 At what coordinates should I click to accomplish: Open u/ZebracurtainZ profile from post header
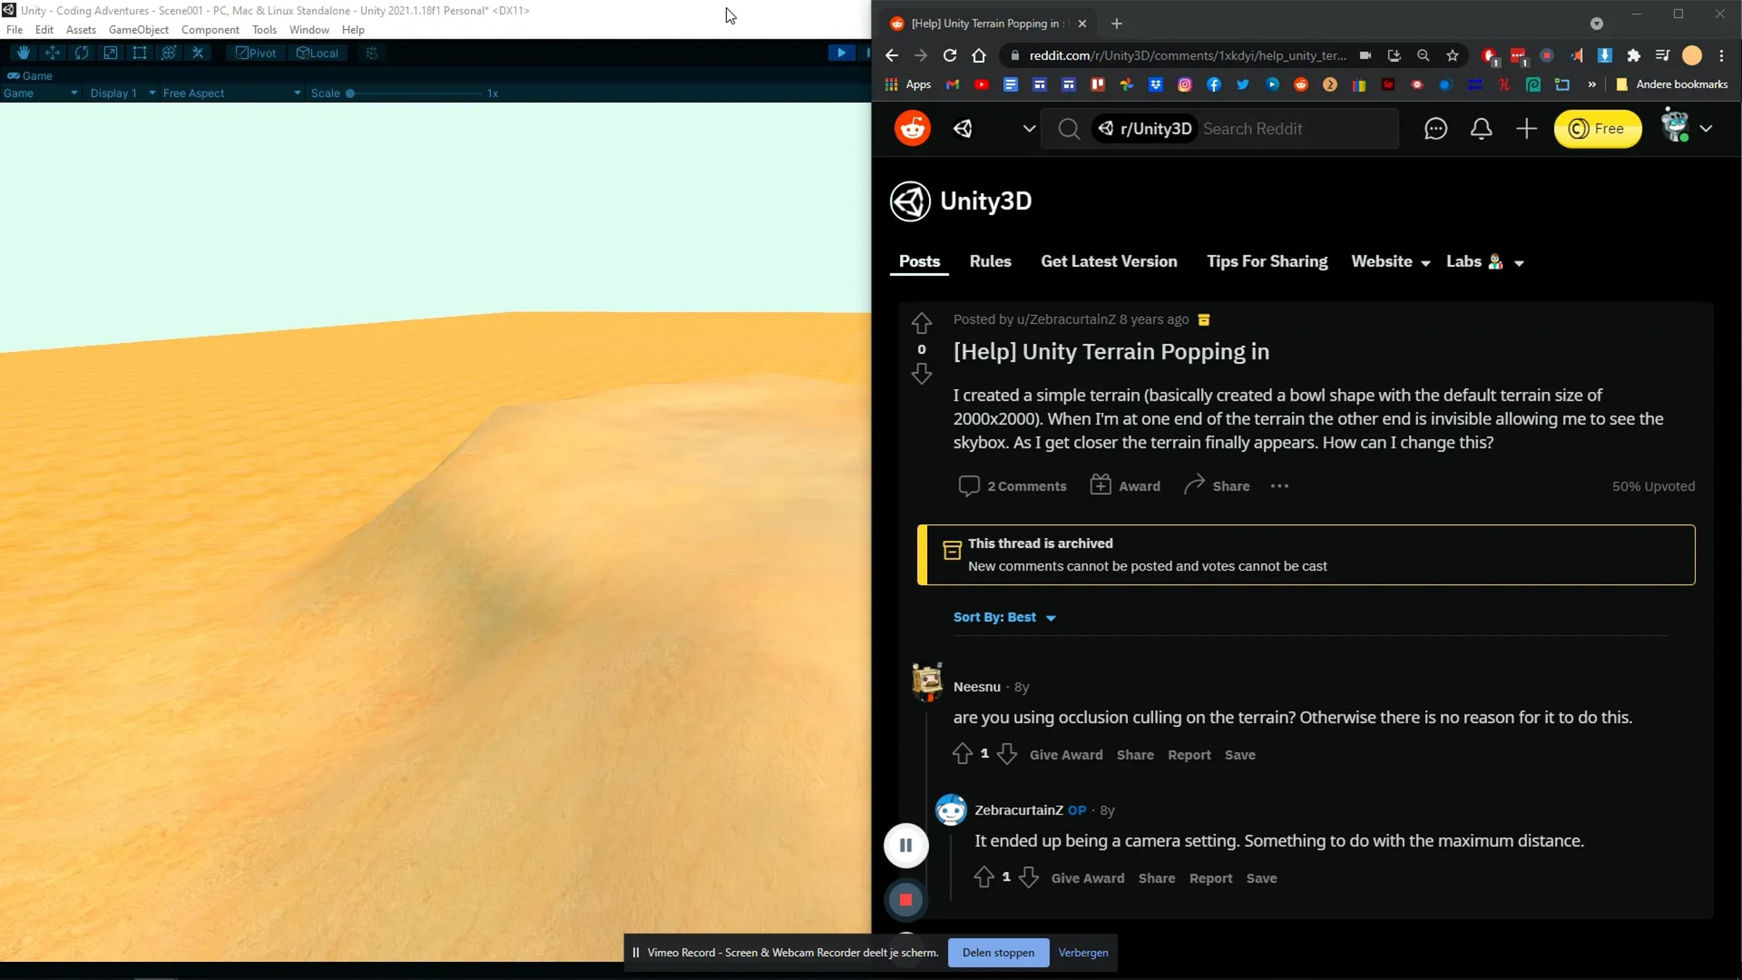1066,320
